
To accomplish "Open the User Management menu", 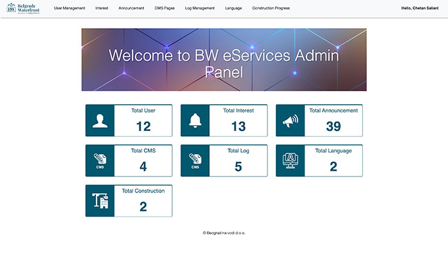I will point(69,8).
